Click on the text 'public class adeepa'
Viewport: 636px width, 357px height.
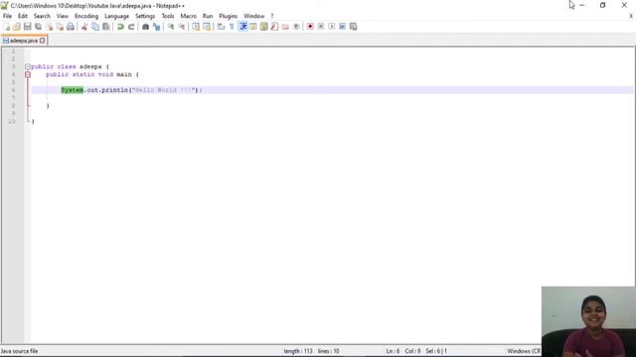[x=67, y=66]
